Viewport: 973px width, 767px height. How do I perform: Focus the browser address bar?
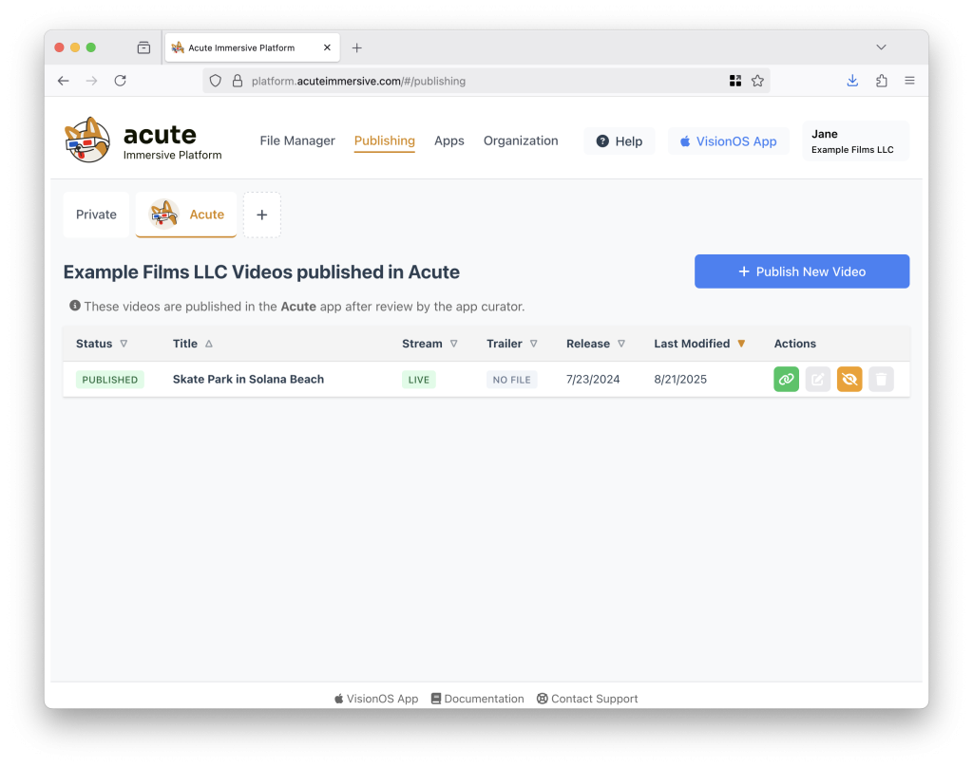click(486, 81)
